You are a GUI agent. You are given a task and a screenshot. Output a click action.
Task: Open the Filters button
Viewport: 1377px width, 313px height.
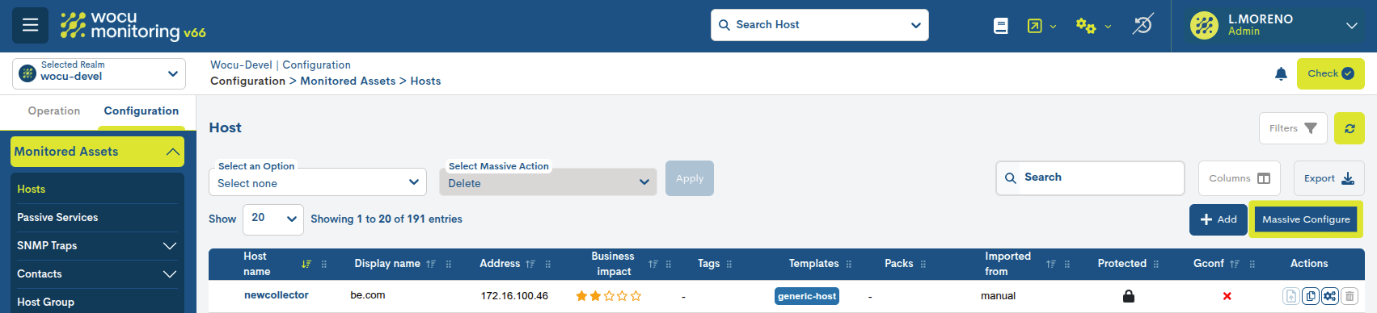[1293, 128]
